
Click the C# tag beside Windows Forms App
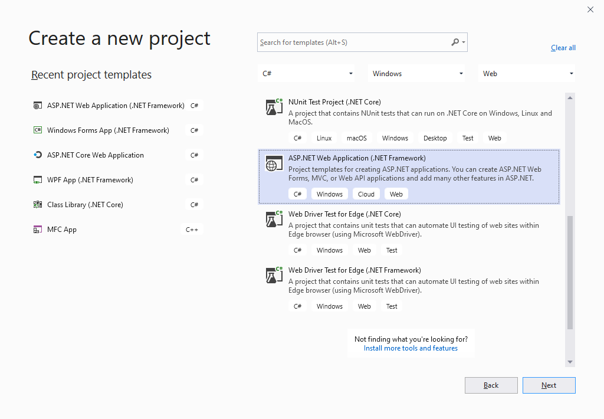[194, 130]
